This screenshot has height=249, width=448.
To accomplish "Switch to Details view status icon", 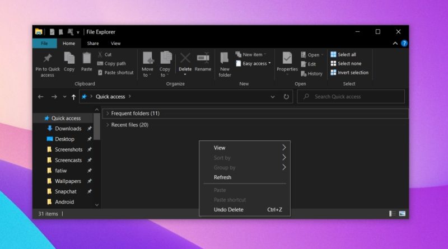I will (x=393, y=214).
